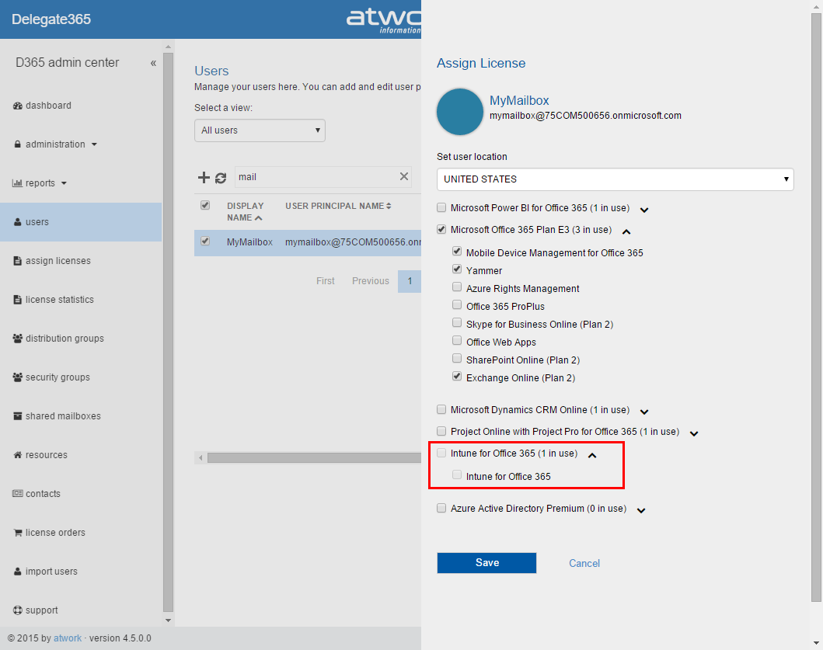
Task: Check Azure Active Directory Premium license
Action: (441, 508)
